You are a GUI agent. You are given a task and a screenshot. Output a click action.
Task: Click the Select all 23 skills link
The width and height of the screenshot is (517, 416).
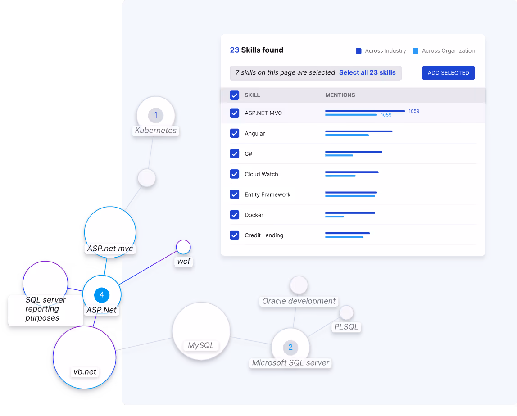pos(367,72)
